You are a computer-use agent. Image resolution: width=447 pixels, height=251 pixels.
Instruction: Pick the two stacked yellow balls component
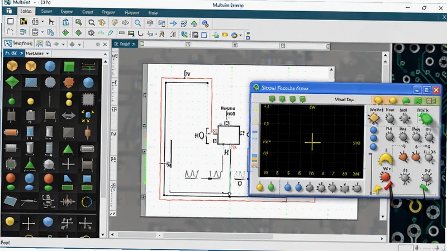tap(69, 99)
